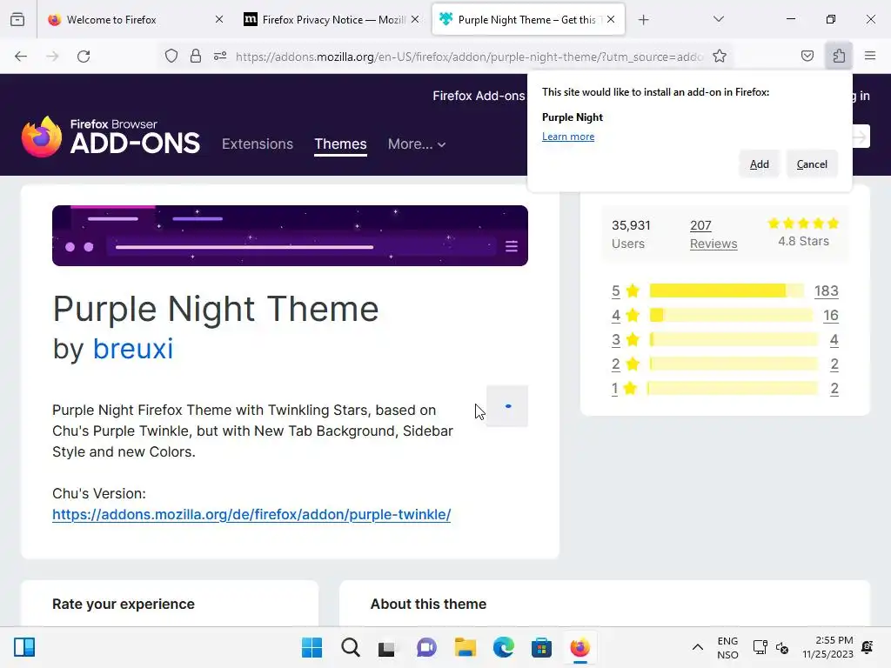Click the forward navigation arrow
The image size is (891, 668).
click(52, 57)
